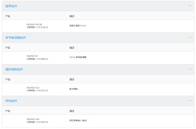
Task: Select the OCXO 参考振荡器 description
Action: point(78,57)
